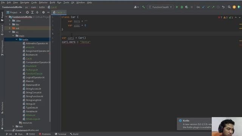Image resolution: width=242 pixels, height=136 pixels.
Task: Show Git history clock icon
Action: [x=218, y=7]
